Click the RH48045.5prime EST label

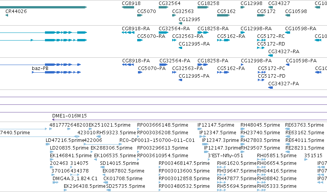260,125
